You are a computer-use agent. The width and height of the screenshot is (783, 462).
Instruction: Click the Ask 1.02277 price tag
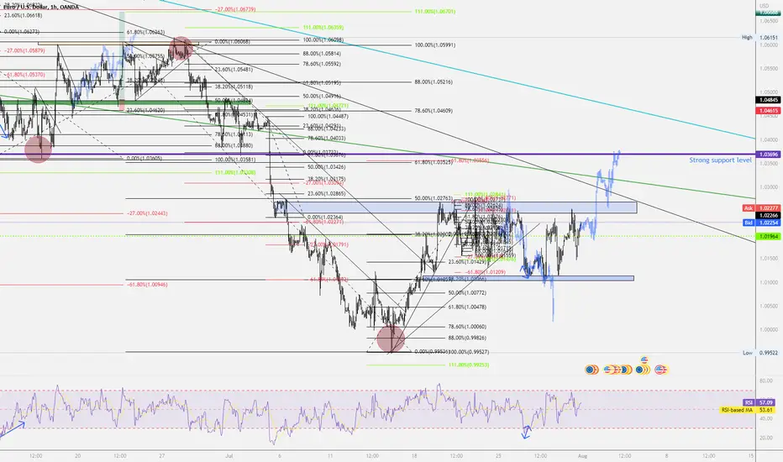(x=760, y=207)
